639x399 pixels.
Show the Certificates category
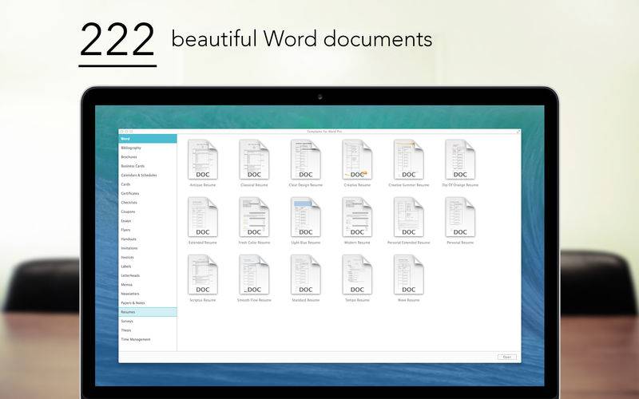click(148, 193)
